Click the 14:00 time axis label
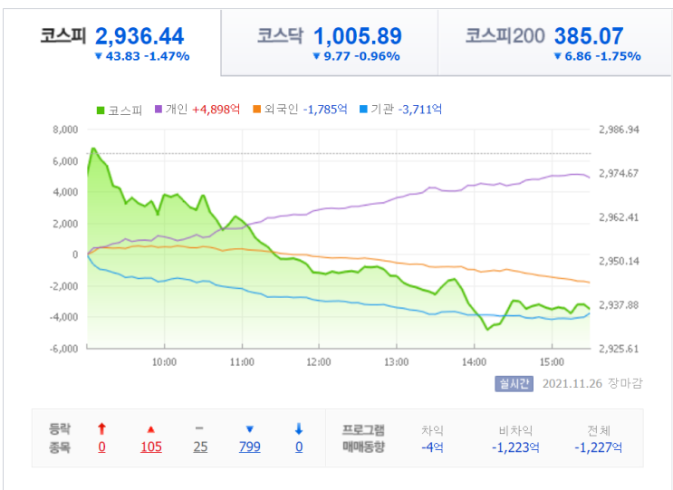Screen dimensions: 673x490 click(x=474, y=362)
